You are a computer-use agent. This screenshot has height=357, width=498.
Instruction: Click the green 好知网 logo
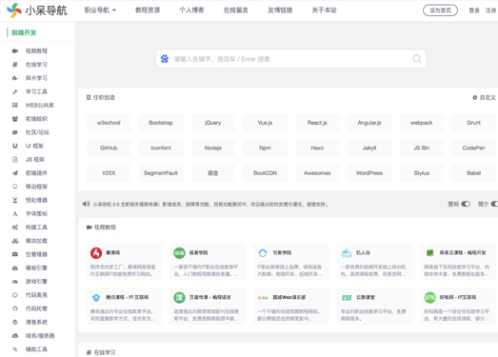430,298
